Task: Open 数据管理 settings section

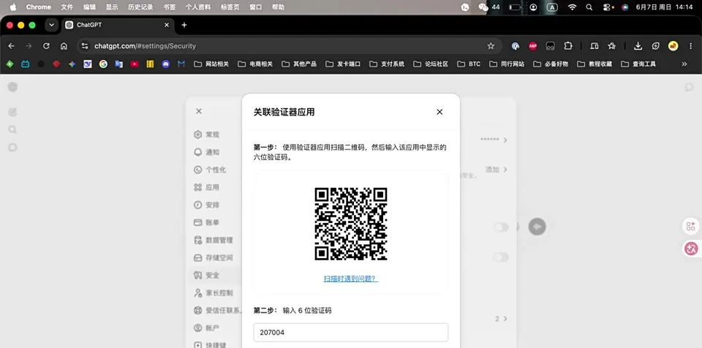Action: [x=214, y=240]
